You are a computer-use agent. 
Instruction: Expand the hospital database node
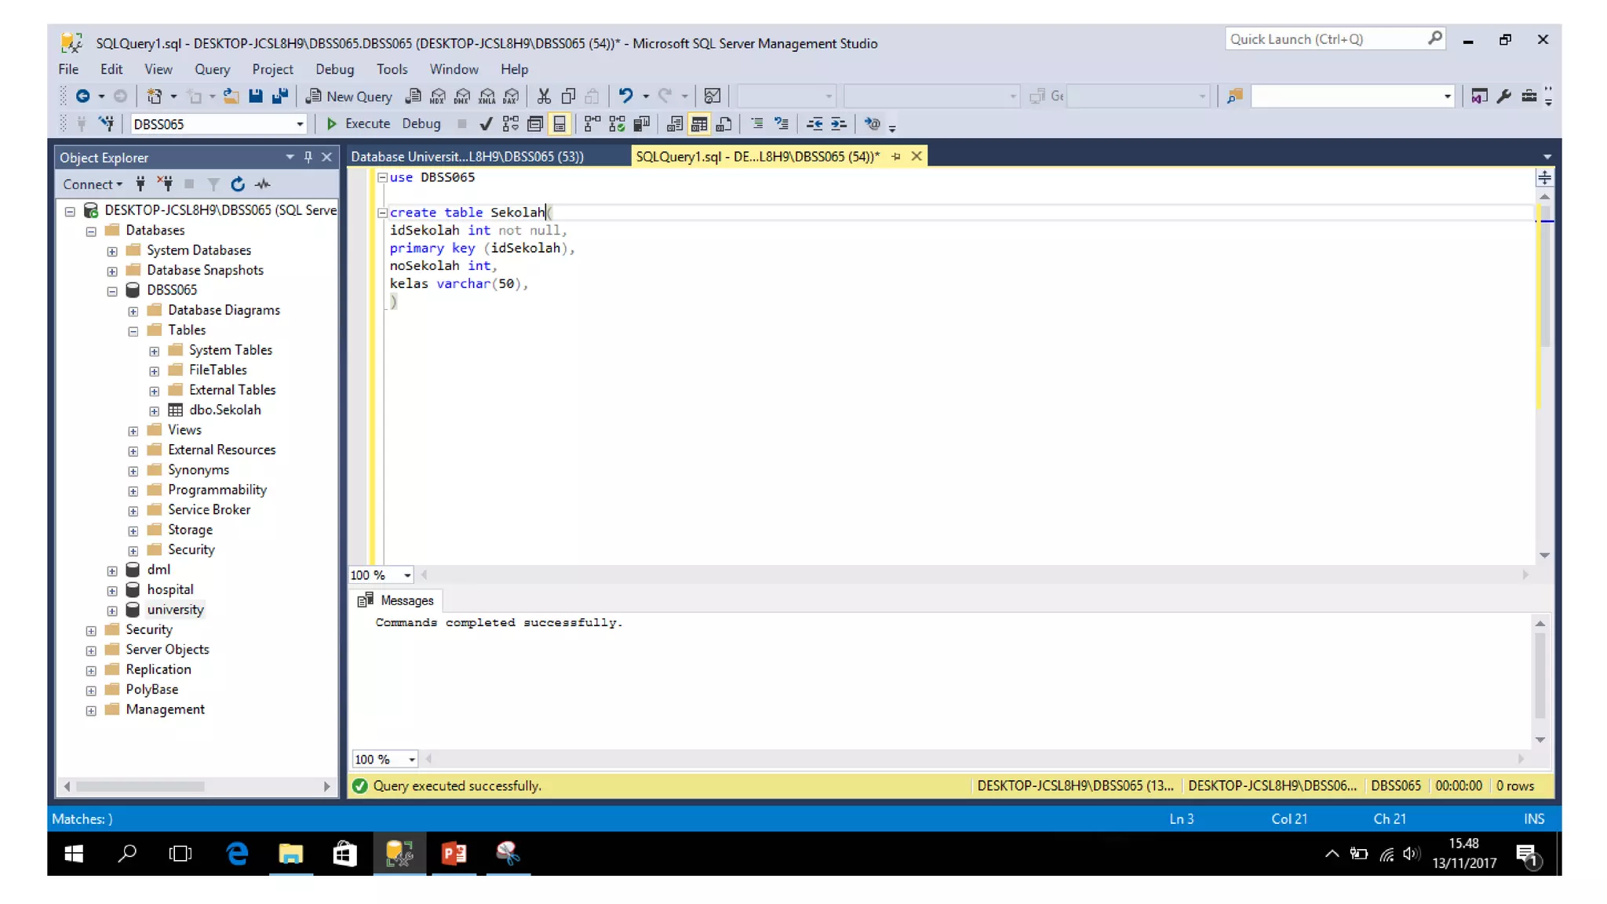[112, 590]
